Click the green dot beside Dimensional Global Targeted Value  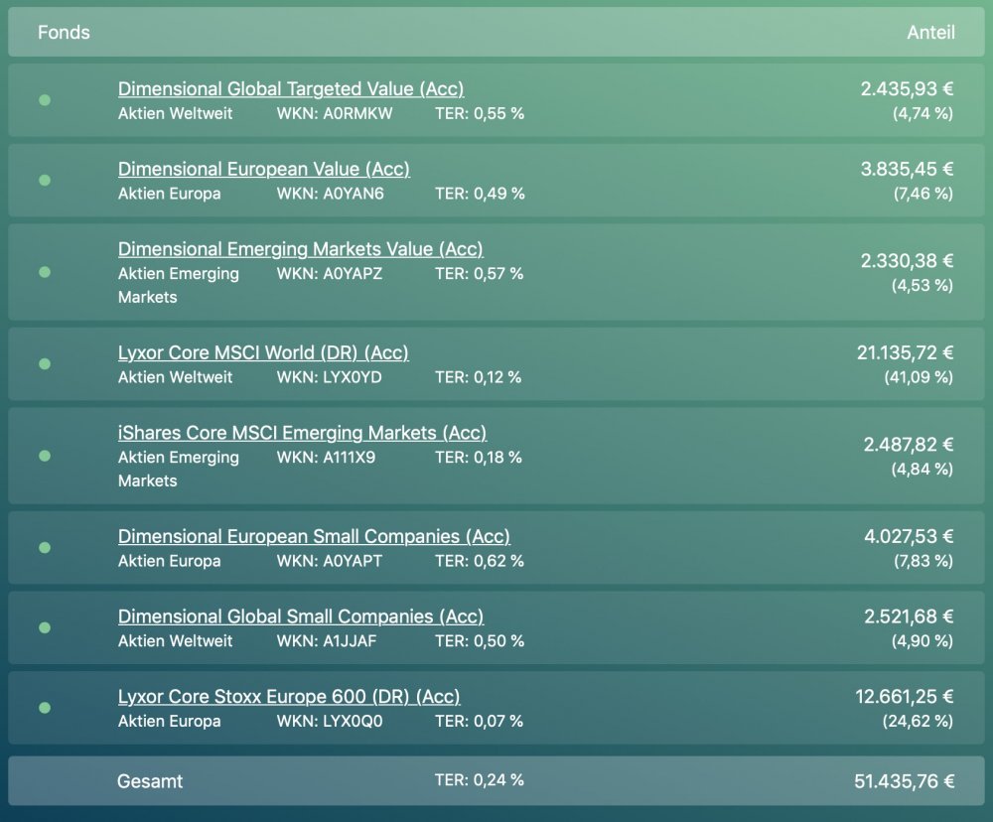45,100
